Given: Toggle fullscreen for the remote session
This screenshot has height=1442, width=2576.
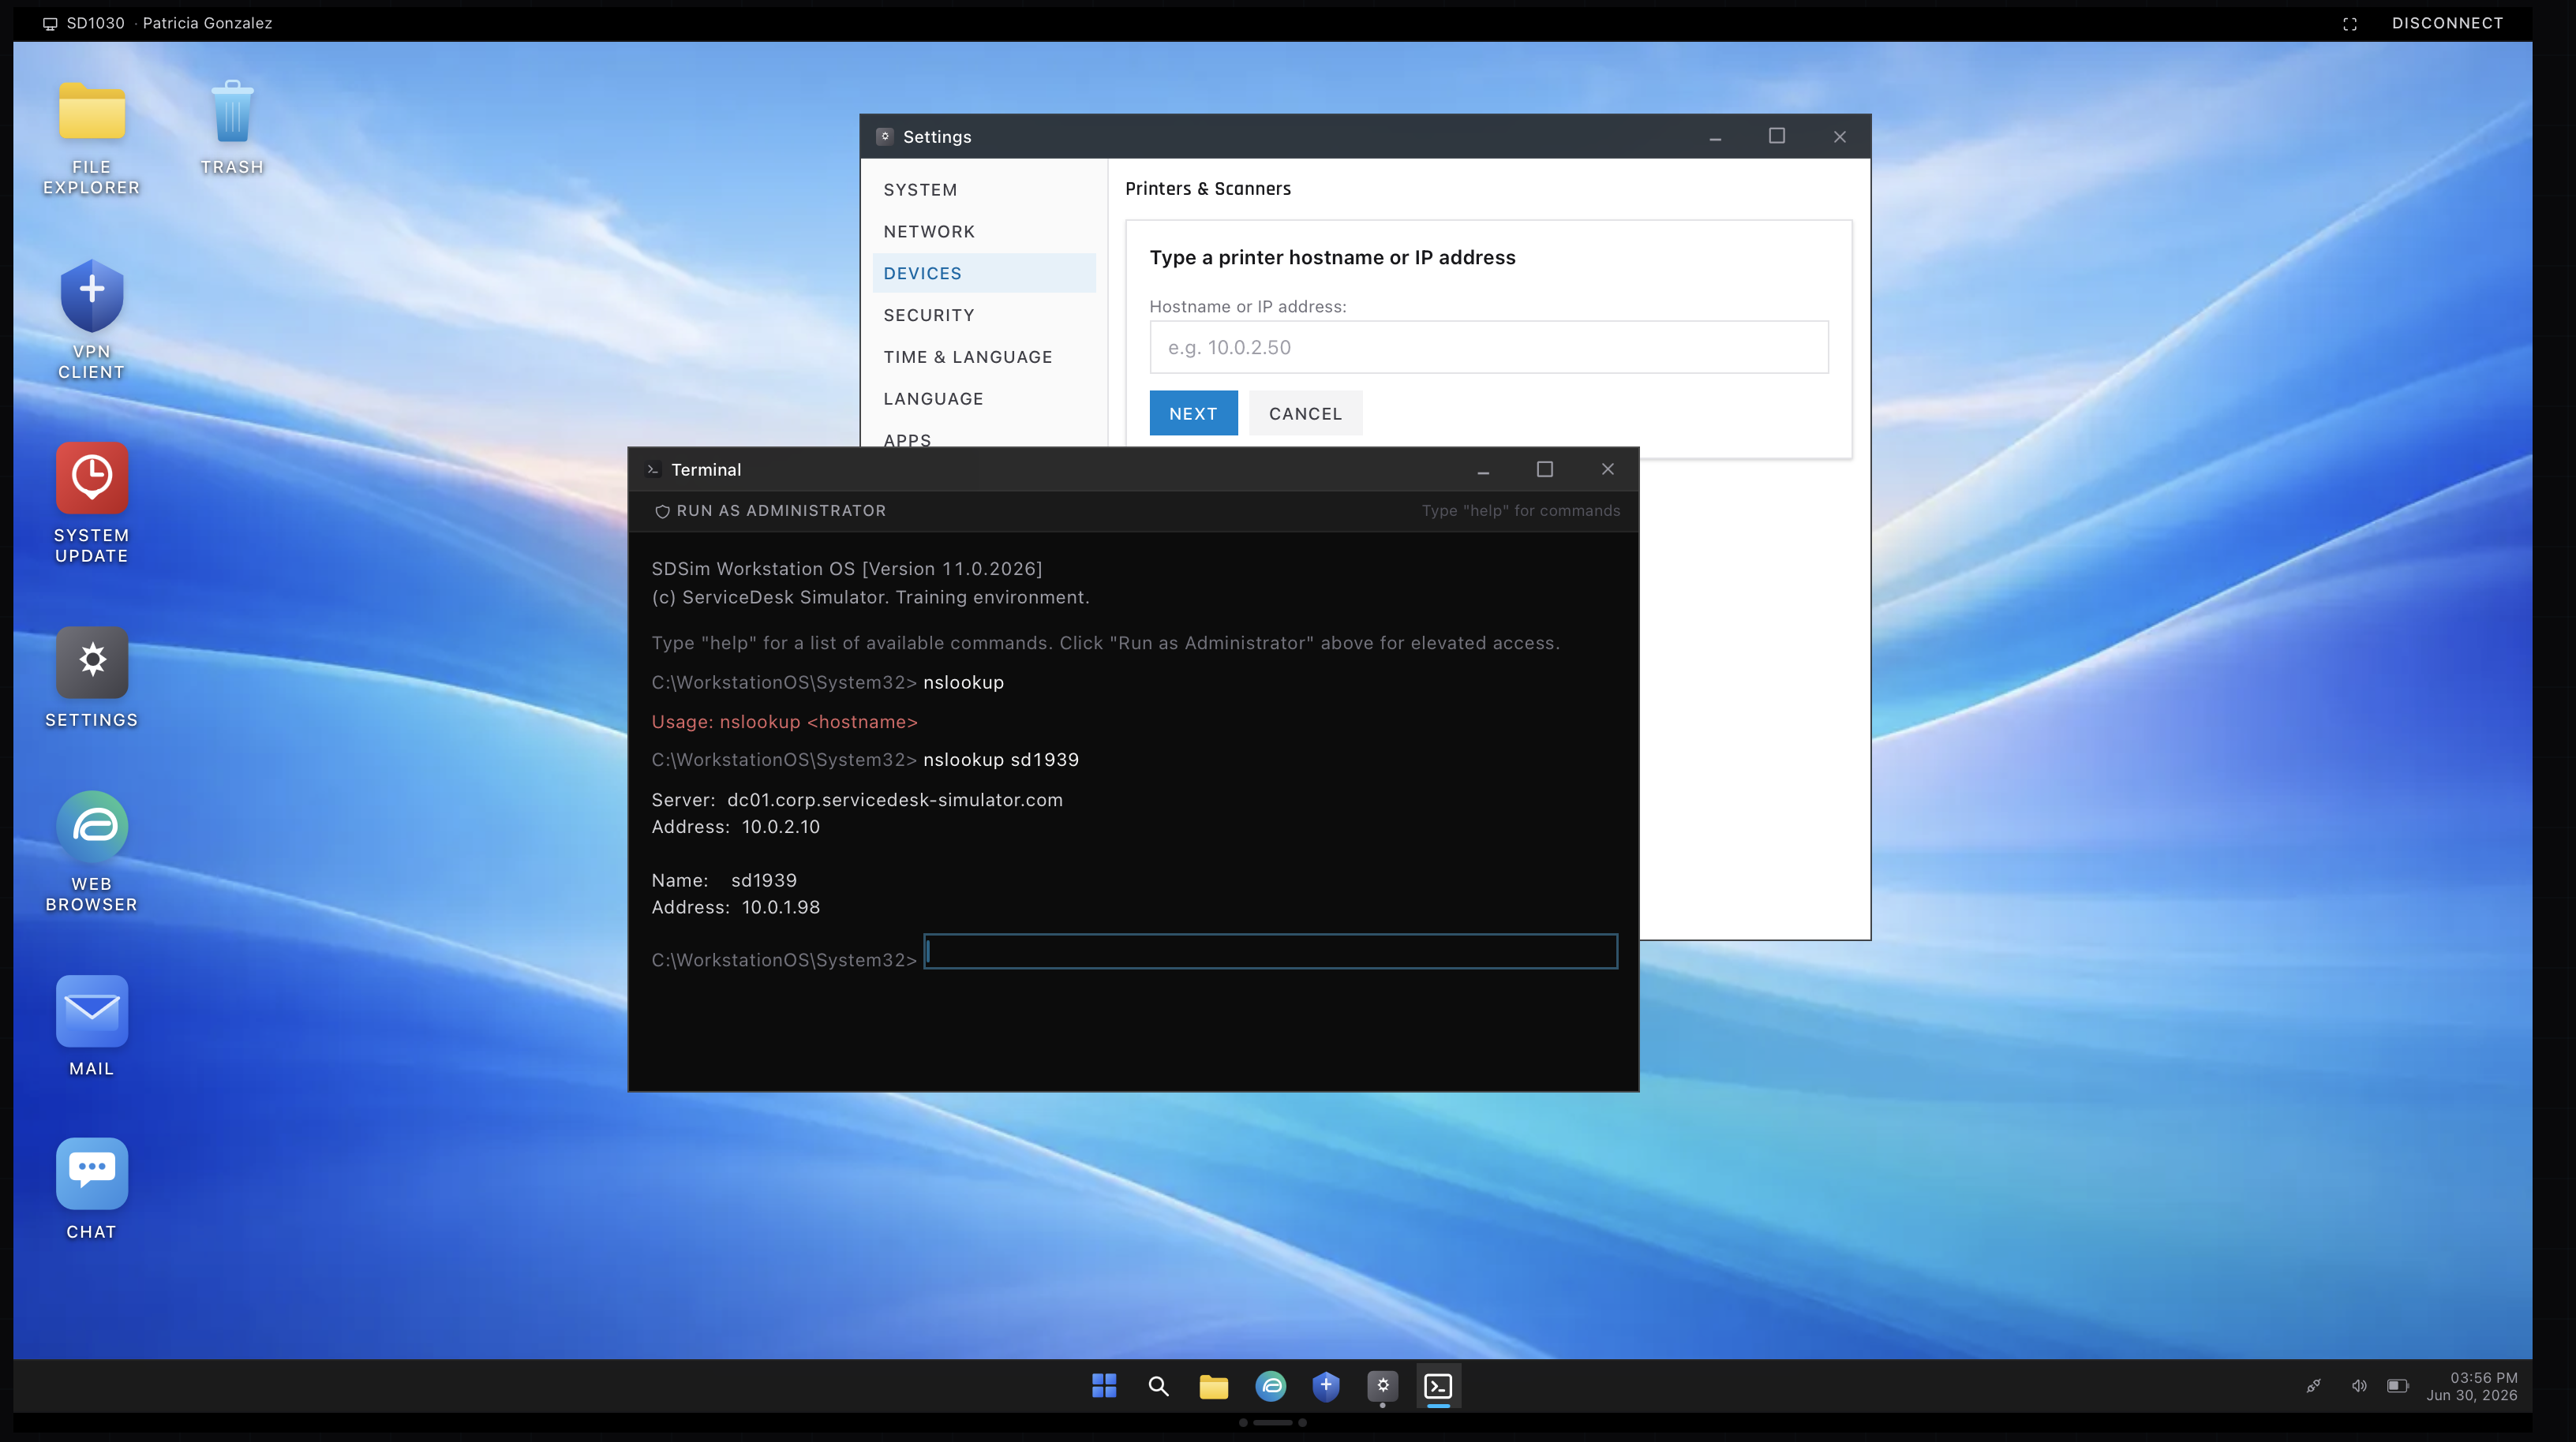Looking at the screenshot, I should pos(2350,23).
